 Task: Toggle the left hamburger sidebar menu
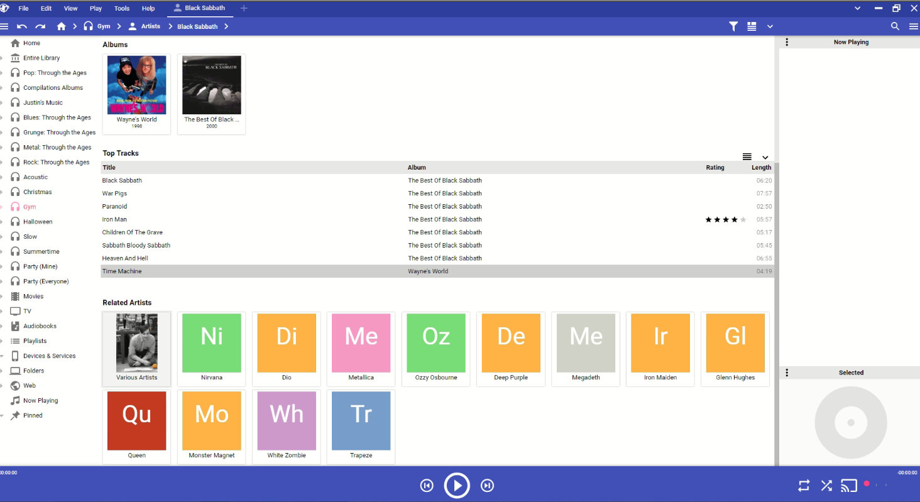[x=4, y=26]
